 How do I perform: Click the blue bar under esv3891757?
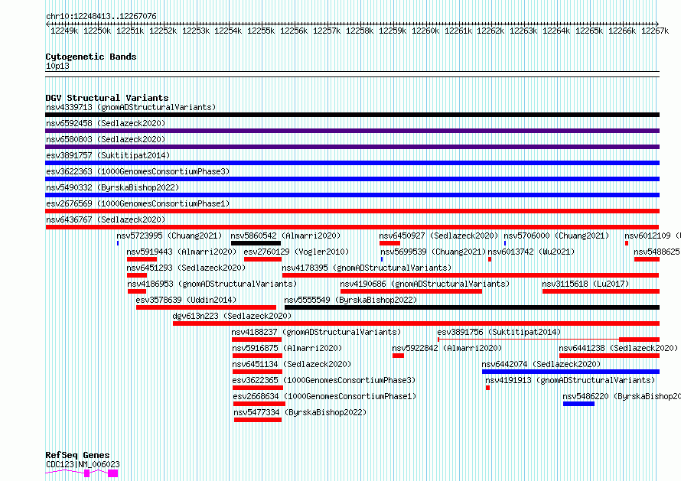coord(352,163)
